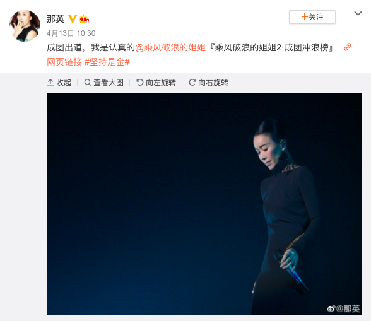Open the #坚持是金# hashtag topic
The image size is (371, 321).
107,62
